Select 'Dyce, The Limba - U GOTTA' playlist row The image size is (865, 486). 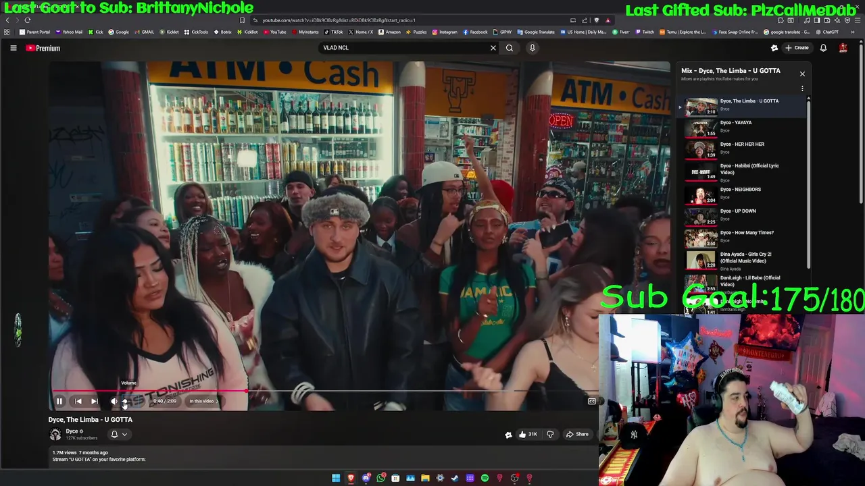[x=742, y=106]
